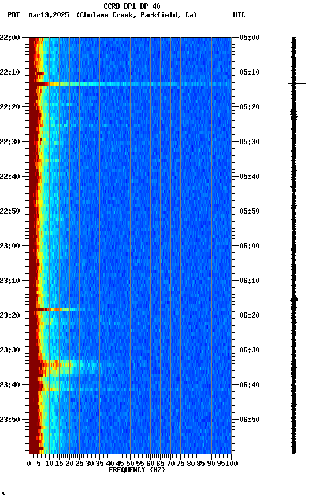Click the 06:10 UTC time label
The height and width of the screenshot is (500, 319).
(x=250, y=281)
